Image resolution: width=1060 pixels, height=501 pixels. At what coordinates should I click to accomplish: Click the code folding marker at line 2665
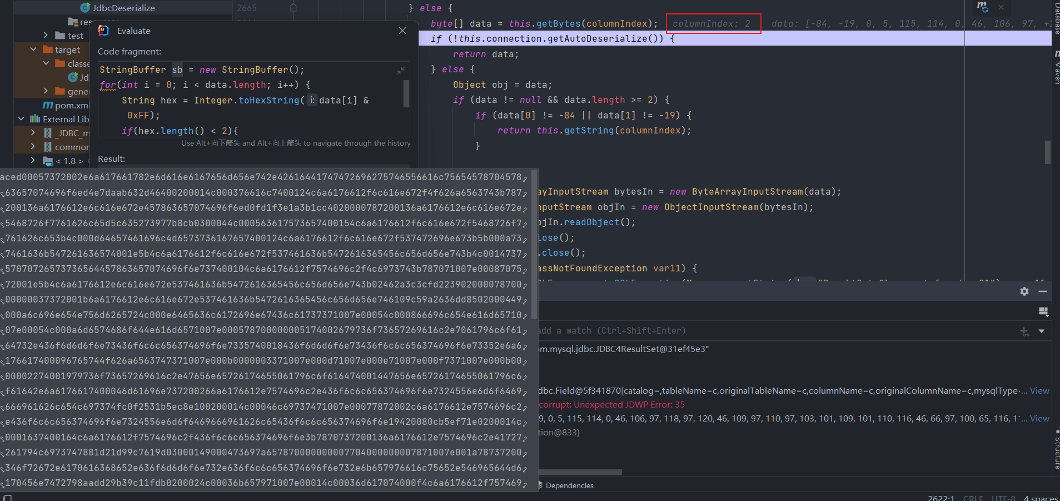click(293, 8)
